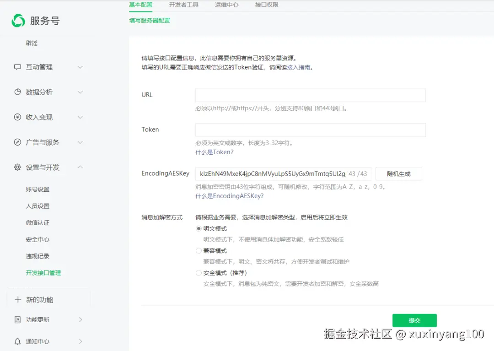The width and height of the screenshot is (494, 351).
Task: Select the 明文模式 radio button
Action: pos(198,228)
